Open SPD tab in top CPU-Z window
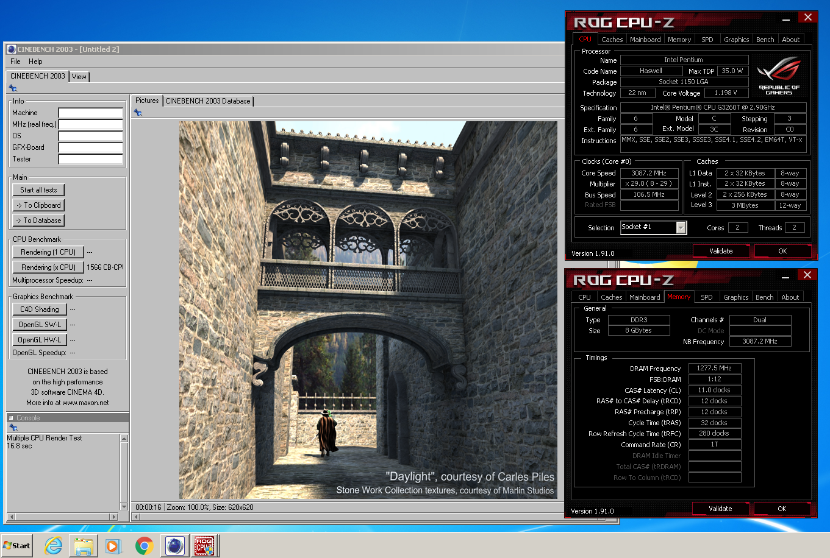This screenshot has height=558, width=830. pyautogui.click(x=707, y=40)
